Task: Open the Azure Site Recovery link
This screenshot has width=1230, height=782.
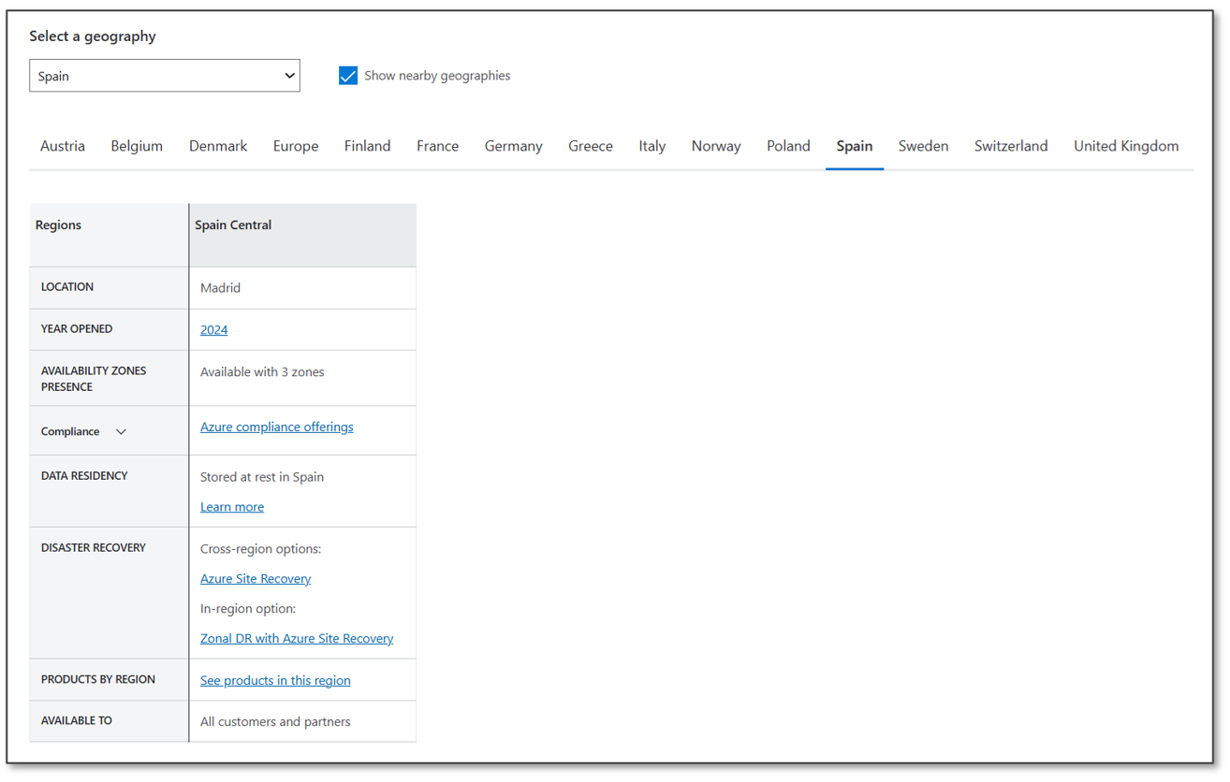Action: (x=256, y=579)
